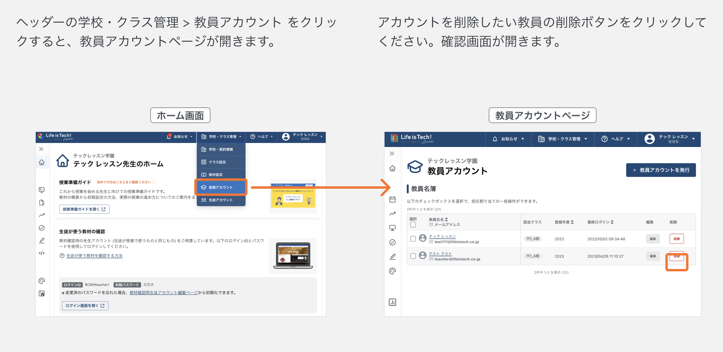Click laptop preview thumbnail
Viewport: 723px width, 352px height.
[293, 255]
